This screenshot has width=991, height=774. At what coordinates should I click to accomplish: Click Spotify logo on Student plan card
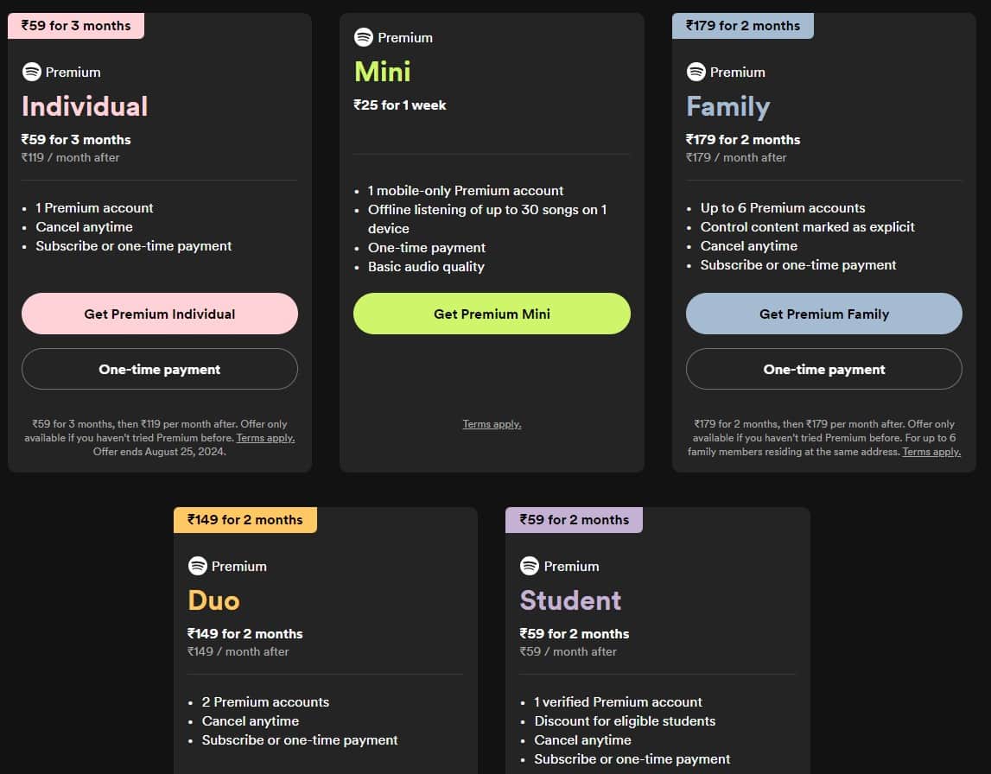(x=530, y=566)
